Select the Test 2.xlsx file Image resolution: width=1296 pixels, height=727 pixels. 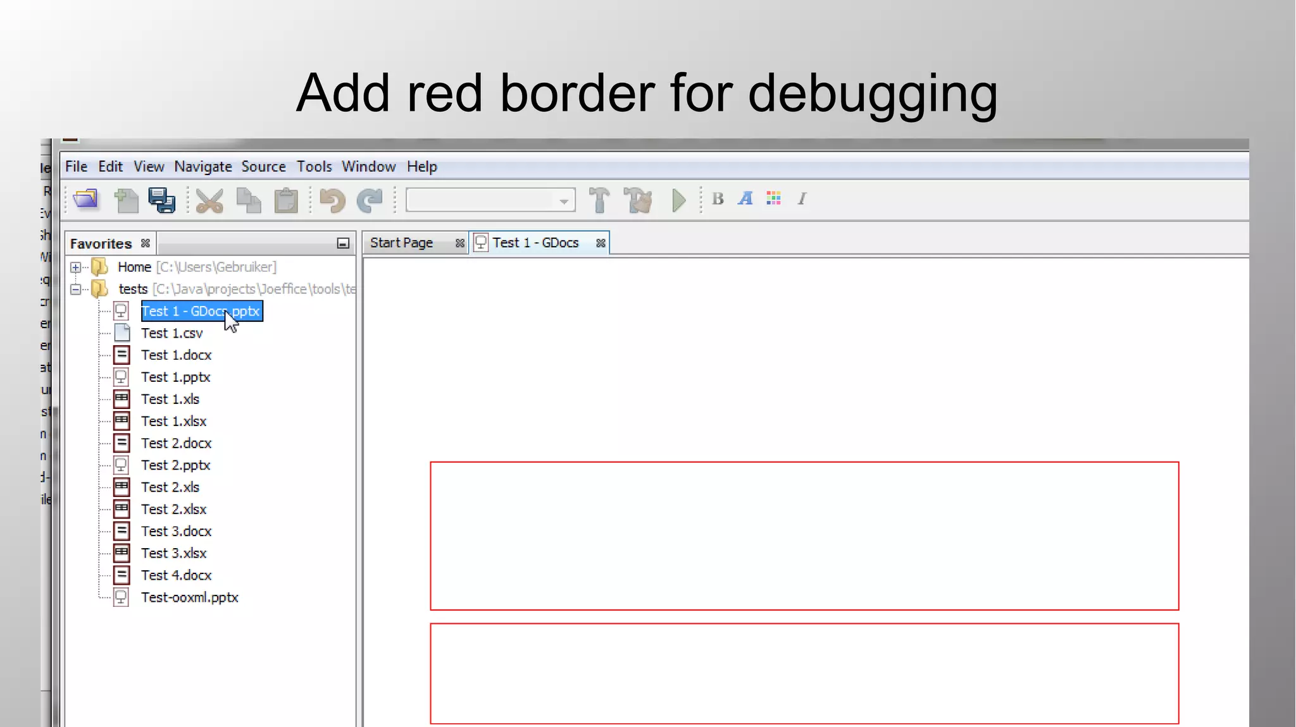pyautogui.click(x=173, y=509)
